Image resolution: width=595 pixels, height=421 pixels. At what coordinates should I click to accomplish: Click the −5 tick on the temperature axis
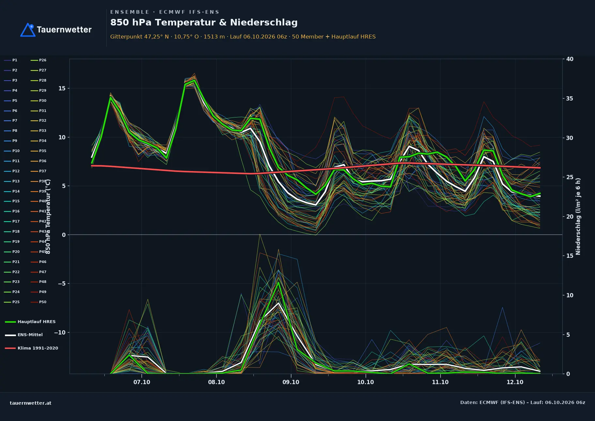(62, 284)
